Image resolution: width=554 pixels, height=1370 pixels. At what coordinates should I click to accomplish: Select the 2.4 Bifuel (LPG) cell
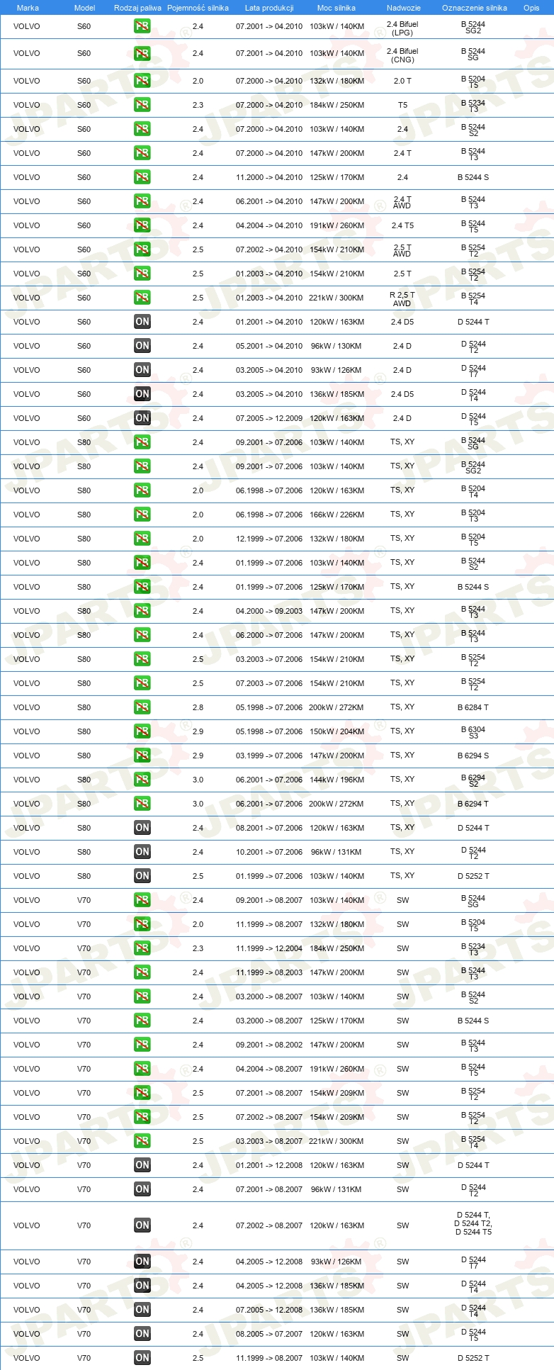[402, 28]
